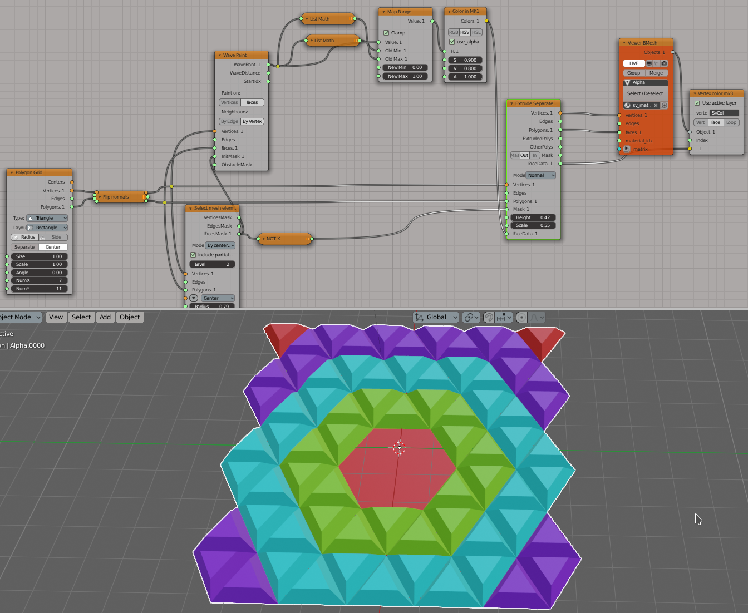This screenshot has width=748, height=613.
Task: Click circled down-arrow icon in Select mesh node
Action: tap(194, 298)
